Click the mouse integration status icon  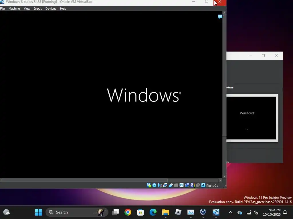pos(198,185)
